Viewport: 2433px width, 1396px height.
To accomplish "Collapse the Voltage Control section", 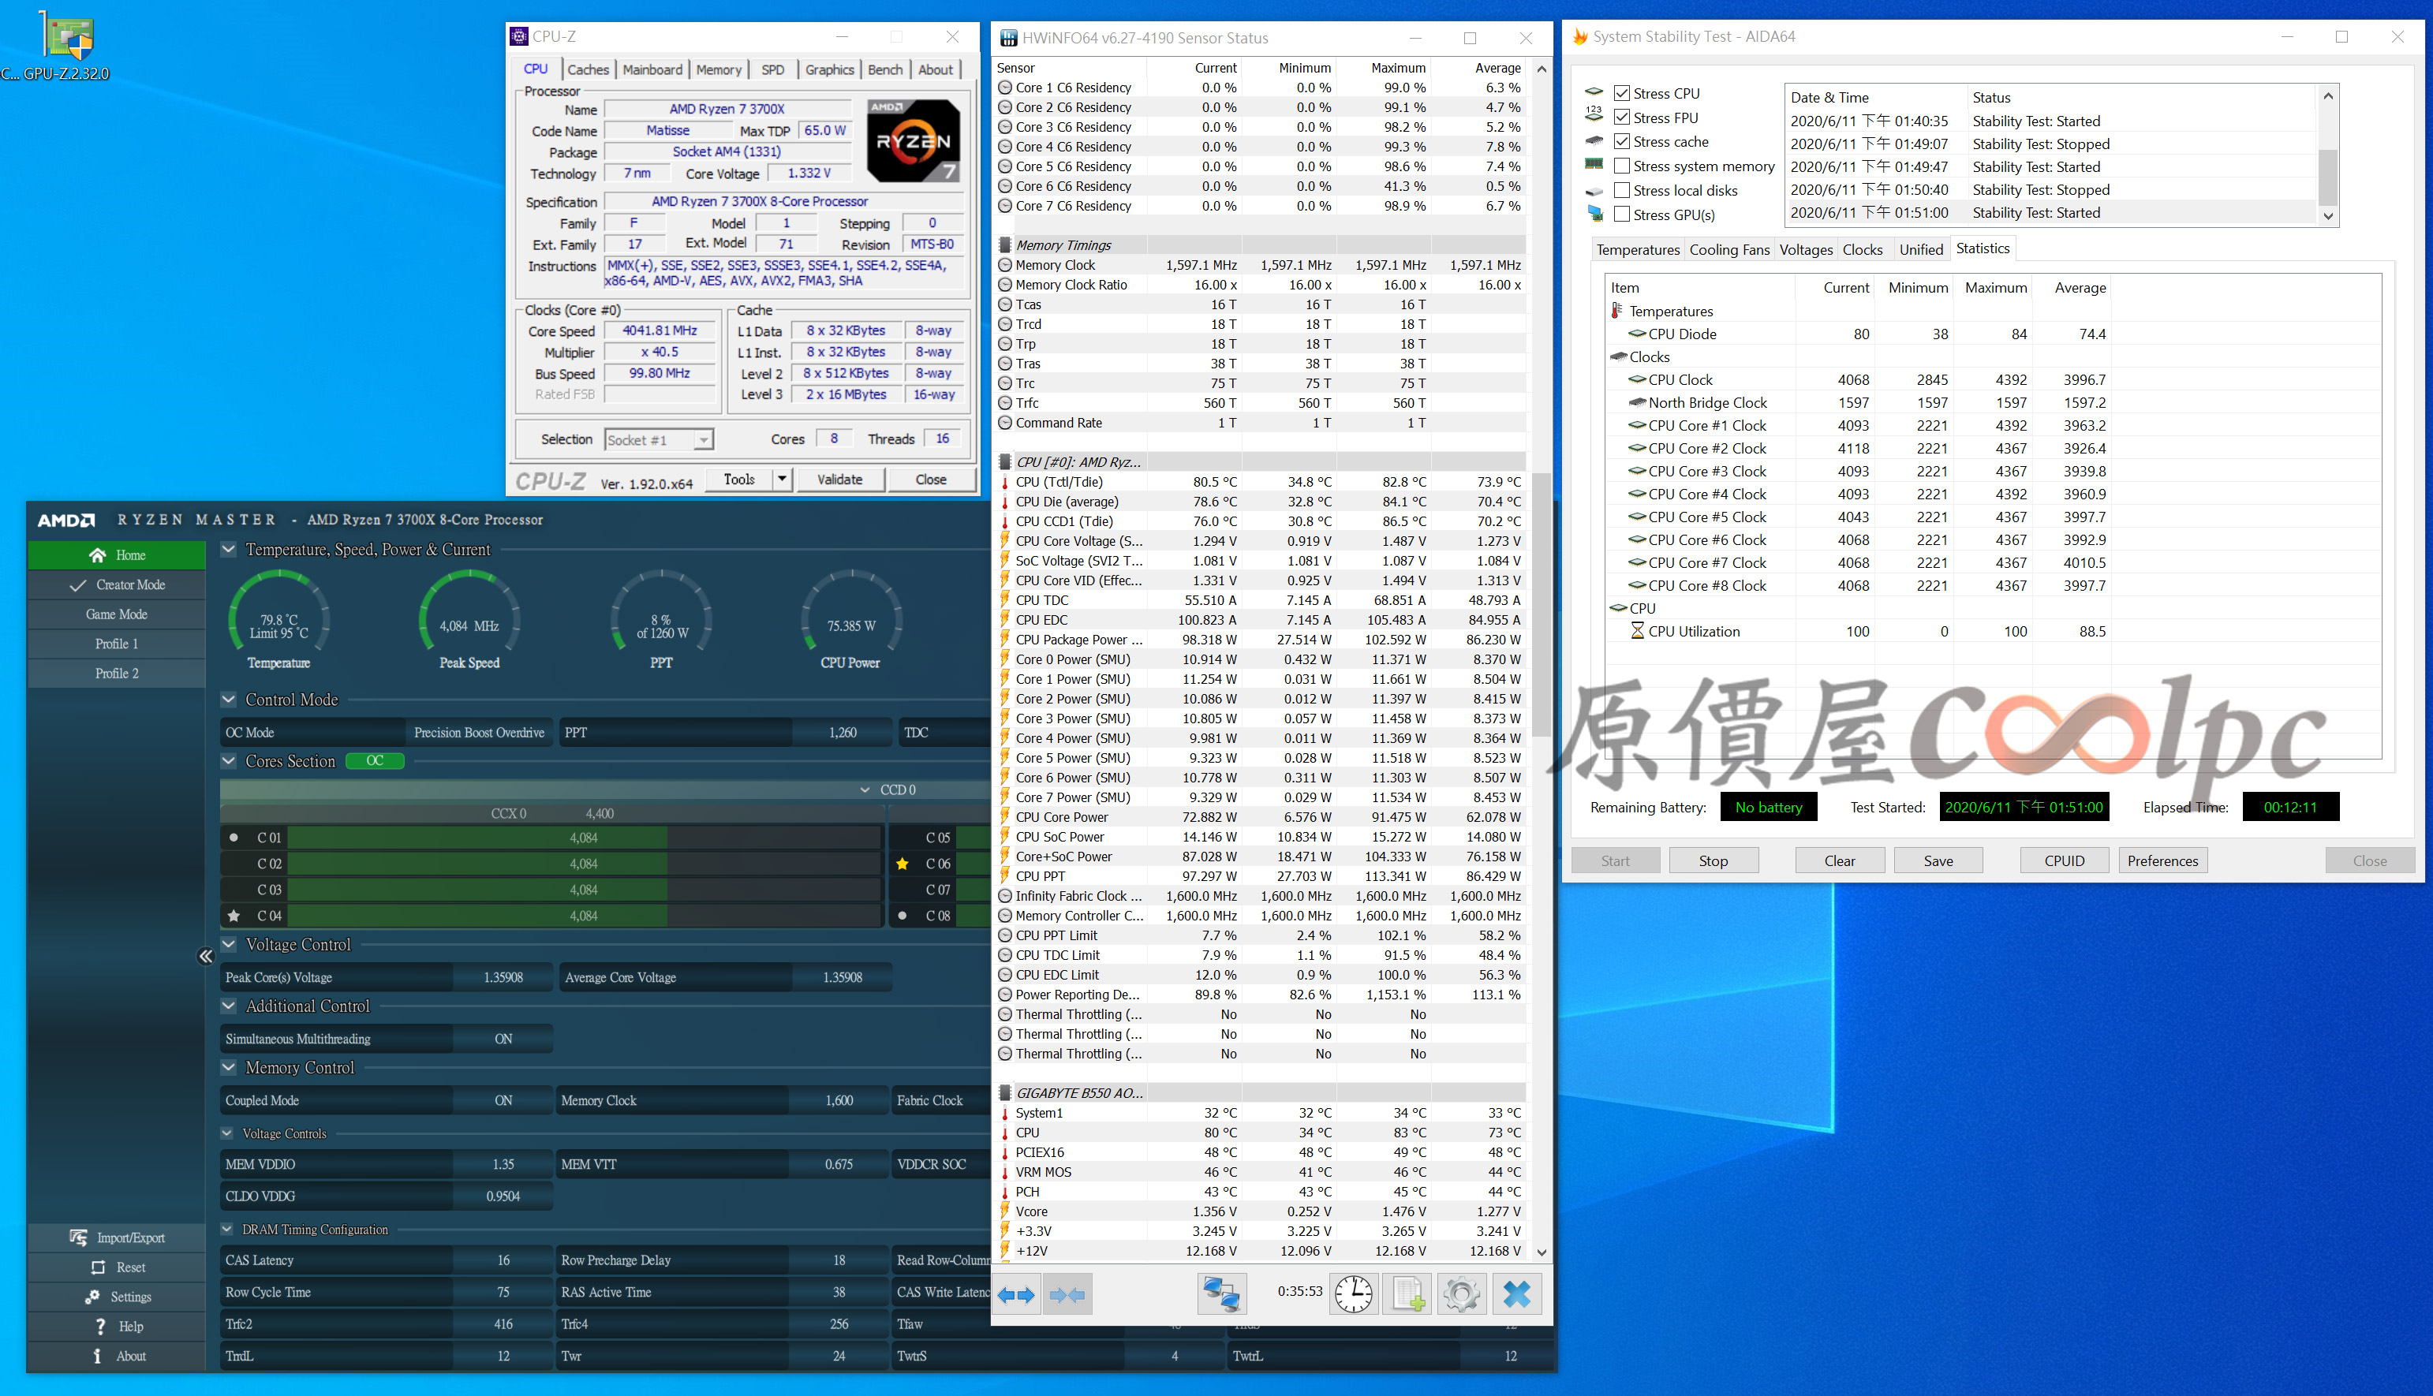I will pos(228,944).
